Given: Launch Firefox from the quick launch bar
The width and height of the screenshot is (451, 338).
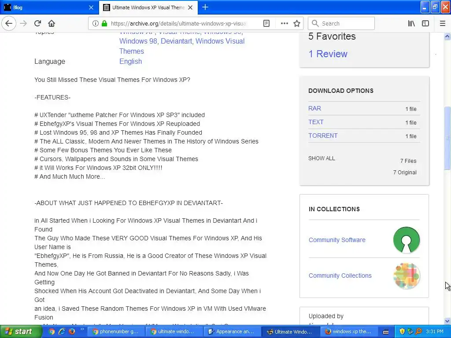Looking at the screenshot, I should [72, 331].
